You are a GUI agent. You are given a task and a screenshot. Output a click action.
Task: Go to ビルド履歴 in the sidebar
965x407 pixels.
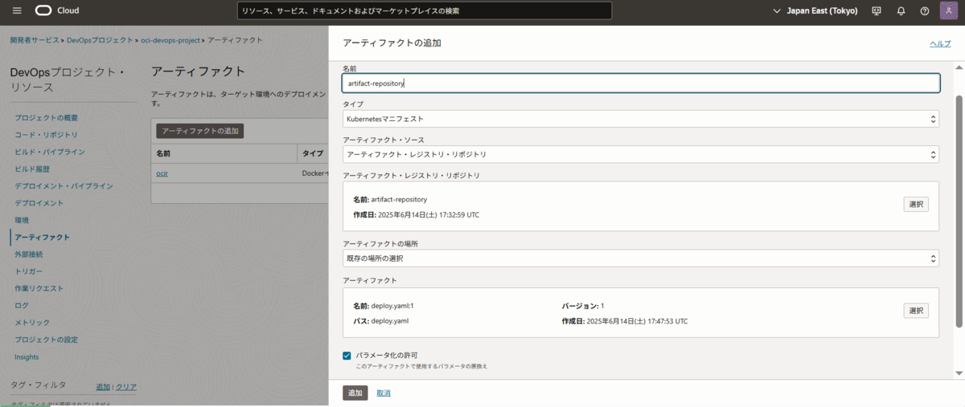coord(32,169)
